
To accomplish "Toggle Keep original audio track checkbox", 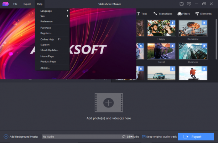I will click(x=144, y=137).
